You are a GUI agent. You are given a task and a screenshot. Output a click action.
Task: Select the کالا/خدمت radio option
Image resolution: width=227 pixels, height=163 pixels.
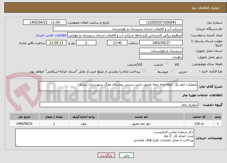[x=147, y=64]
